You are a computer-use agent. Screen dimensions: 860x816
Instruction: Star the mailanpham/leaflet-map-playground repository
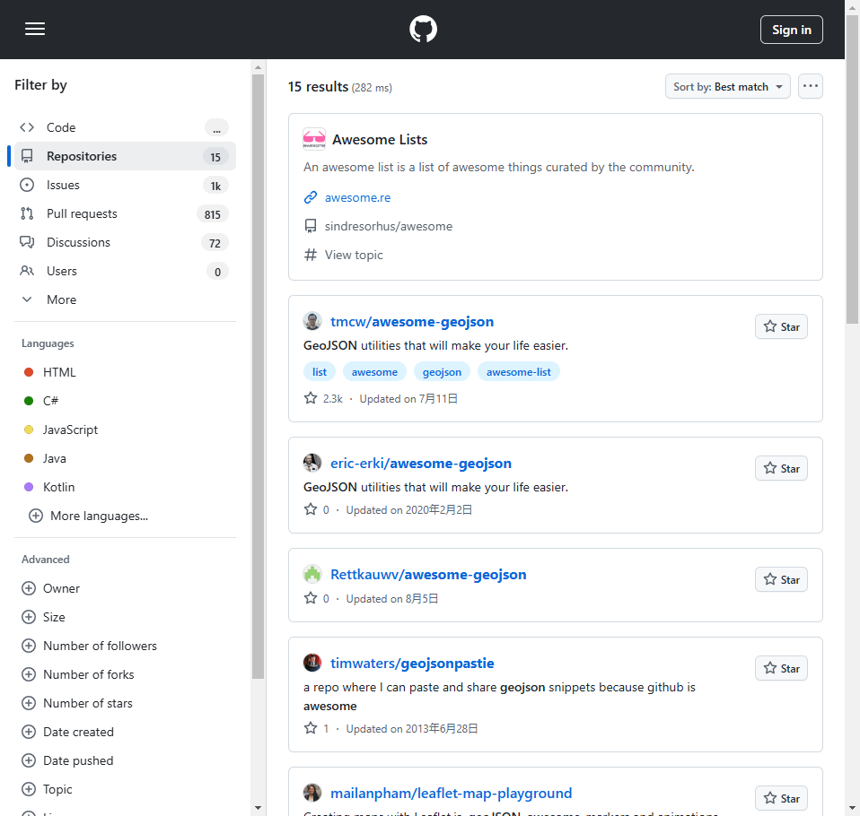[781, 798]
